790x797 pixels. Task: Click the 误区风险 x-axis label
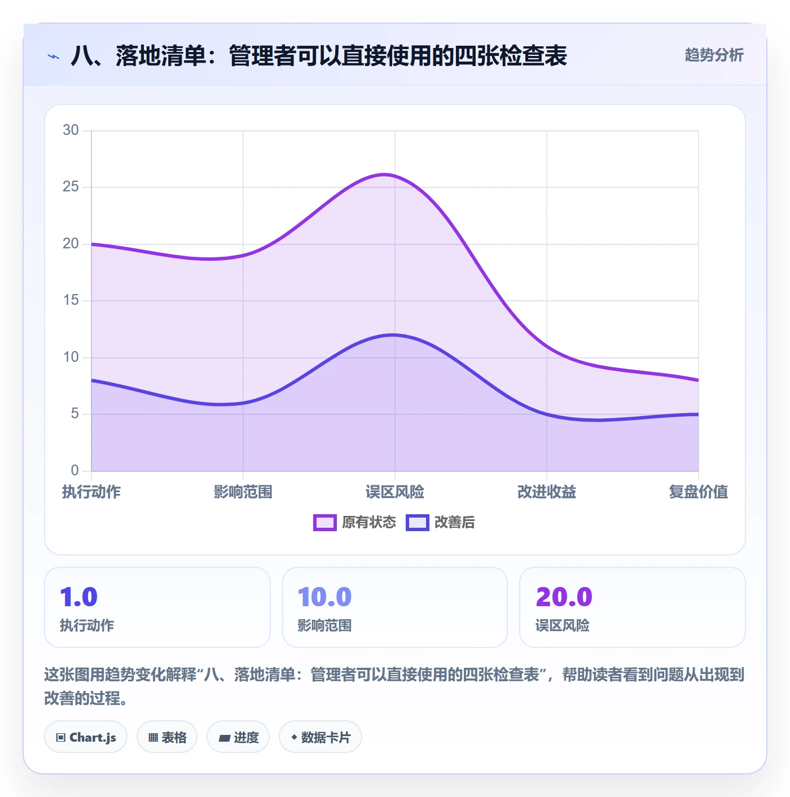point(395,492)
